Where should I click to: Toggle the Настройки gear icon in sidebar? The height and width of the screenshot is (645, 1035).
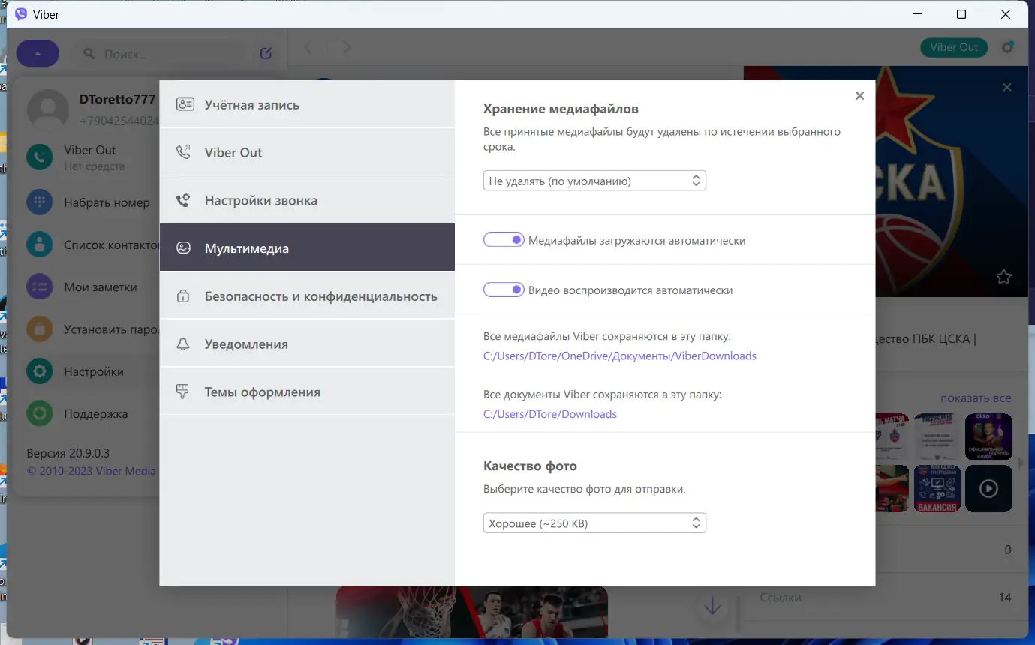click(39, 370)
